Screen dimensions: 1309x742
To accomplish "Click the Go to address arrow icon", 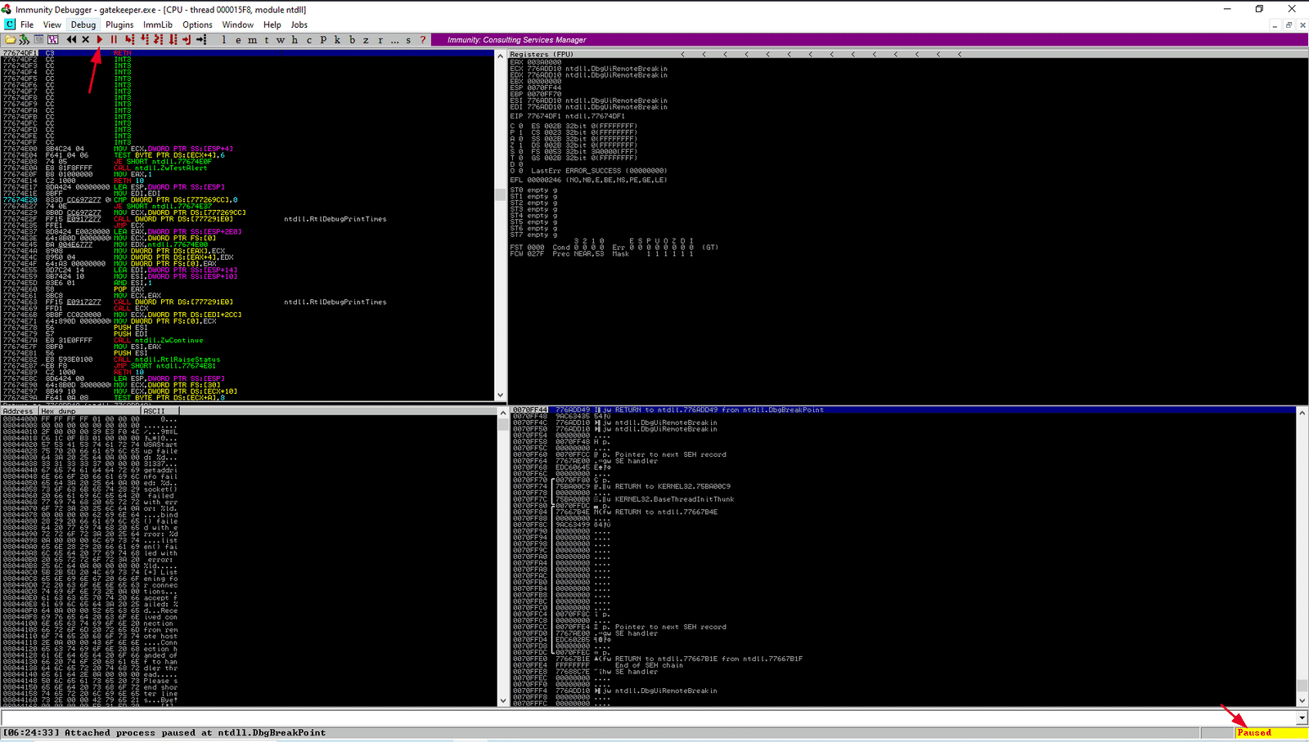I will click(200, 39).
